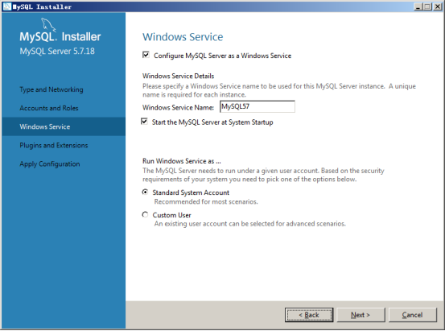Image resolution: width=445 pixels, height=331 pixels.
Task: Click the MySQL Installer title bar icon
Action: 7,6
